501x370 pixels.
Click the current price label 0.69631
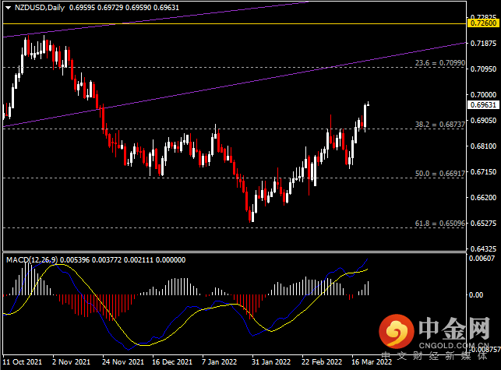tap(483, 105)
